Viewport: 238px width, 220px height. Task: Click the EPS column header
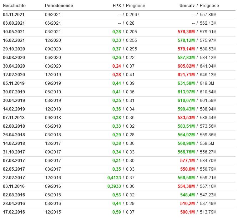coord(117,6)
